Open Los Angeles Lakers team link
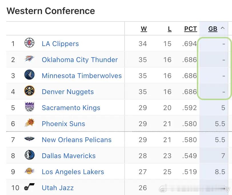This screenshot has width=232, height=195. tap(73, 172)
